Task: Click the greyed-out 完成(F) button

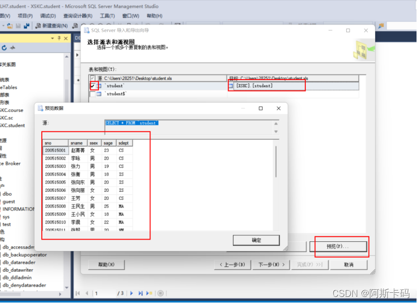Action: (310, 265)
